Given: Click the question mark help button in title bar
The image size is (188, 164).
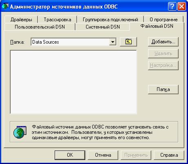Looking at the screenshot, I should (x=172, y=6).
